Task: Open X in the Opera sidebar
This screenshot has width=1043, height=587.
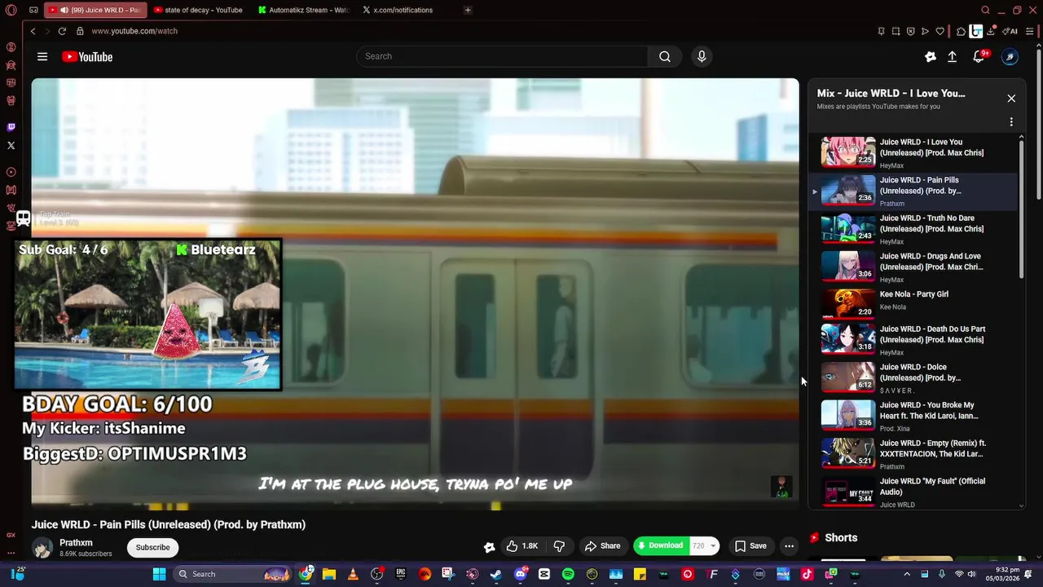Action: (x=11, y=145)
